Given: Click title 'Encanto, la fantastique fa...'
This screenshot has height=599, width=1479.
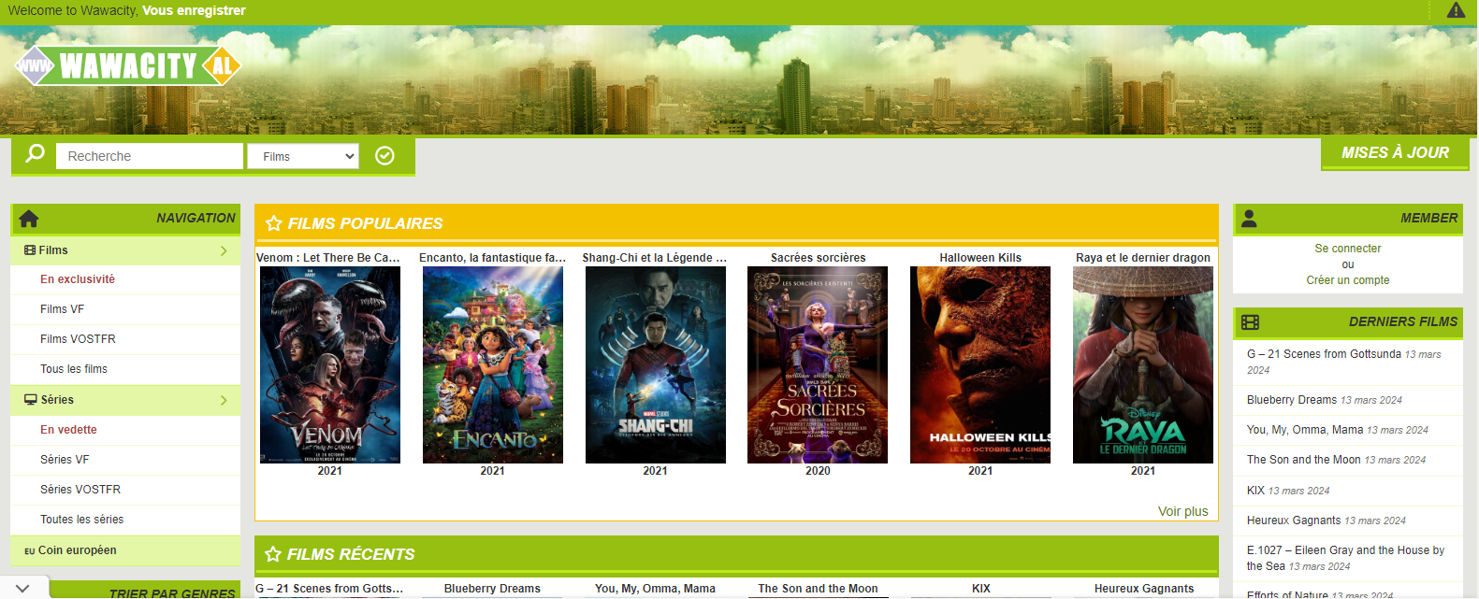Looking at the screenshot, I should (x=493, y=258).
